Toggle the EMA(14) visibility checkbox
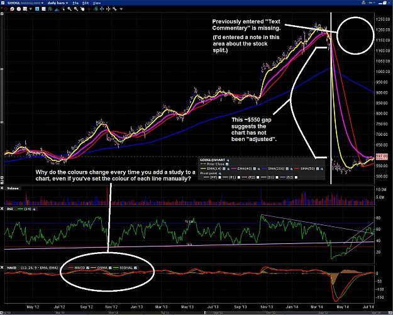The image size is (393, 315). click(x=224, y=169)
